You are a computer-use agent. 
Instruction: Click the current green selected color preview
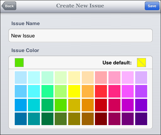(x=19, y=63)
